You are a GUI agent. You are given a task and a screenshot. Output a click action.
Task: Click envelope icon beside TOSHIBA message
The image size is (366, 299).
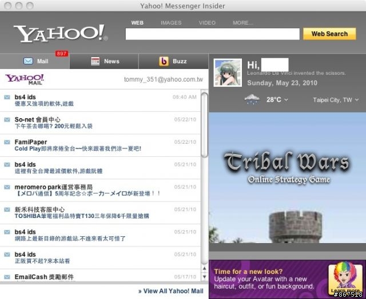(7, 209)
